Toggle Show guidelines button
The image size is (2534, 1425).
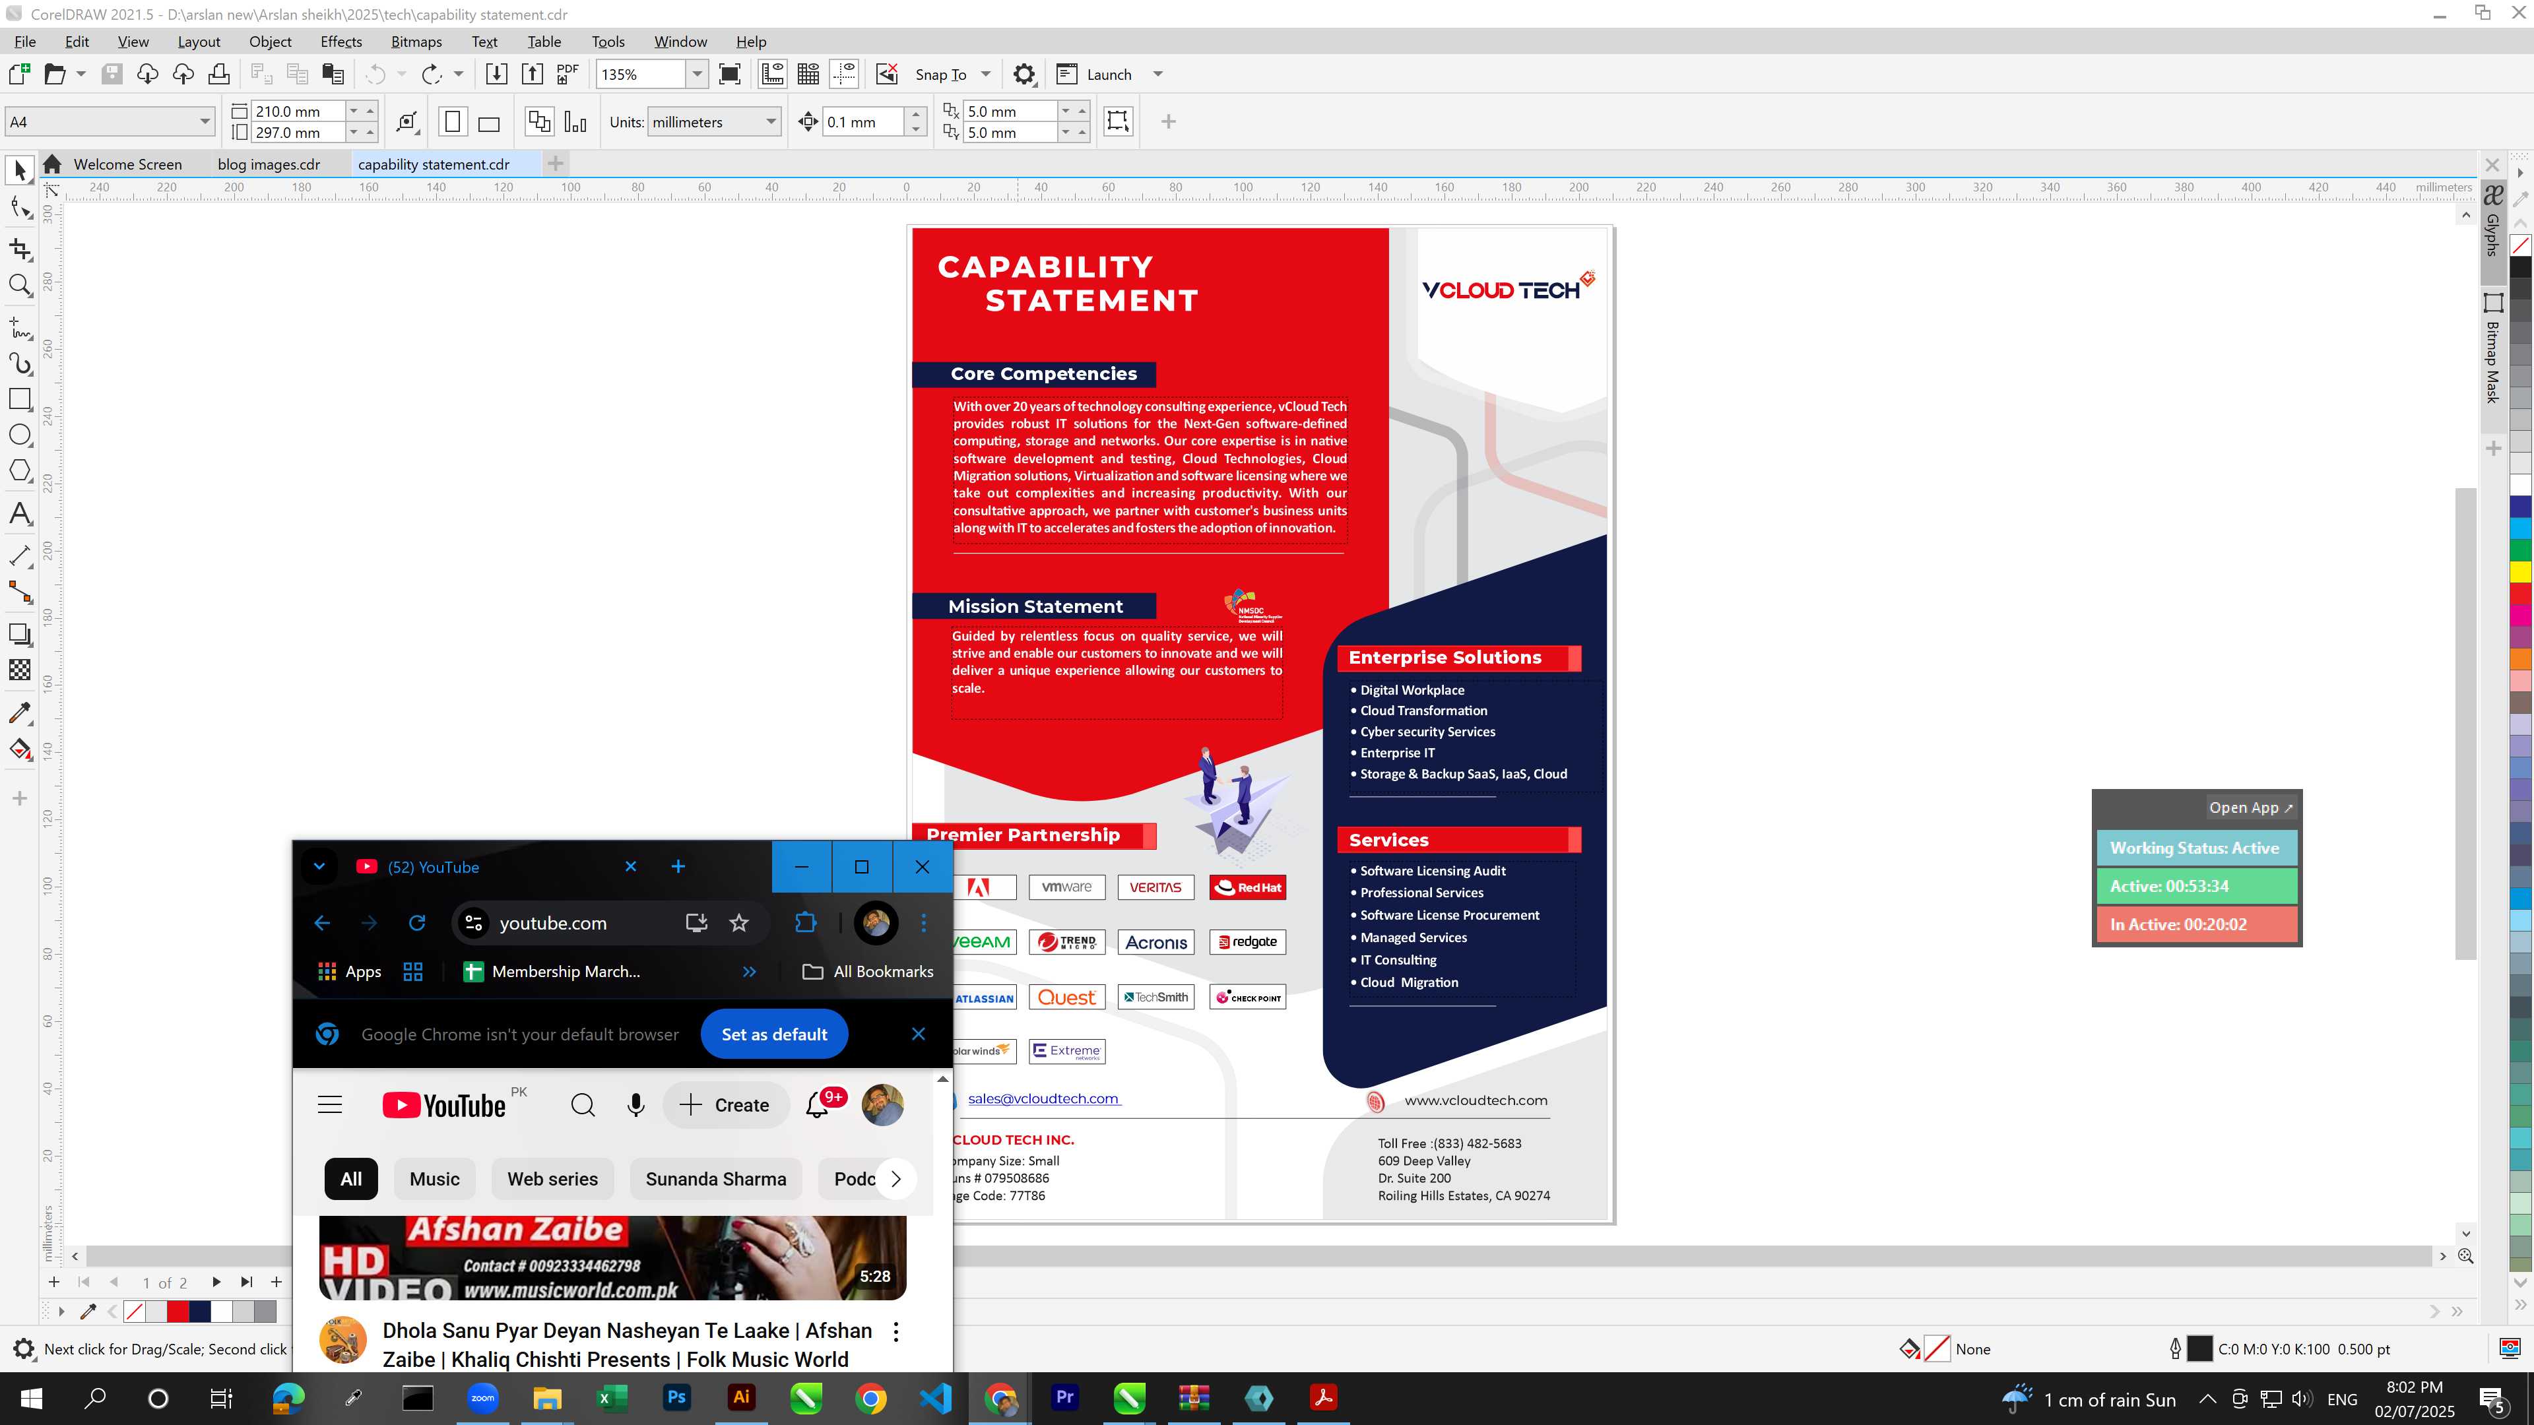point(844,74)
